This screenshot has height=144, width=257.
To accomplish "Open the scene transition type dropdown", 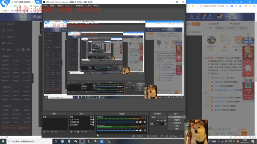I will click(158, 117).
